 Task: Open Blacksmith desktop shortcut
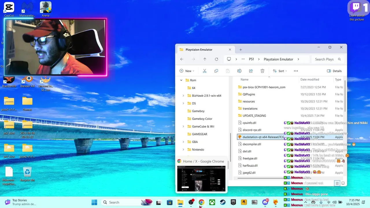[x=9, y=82]
